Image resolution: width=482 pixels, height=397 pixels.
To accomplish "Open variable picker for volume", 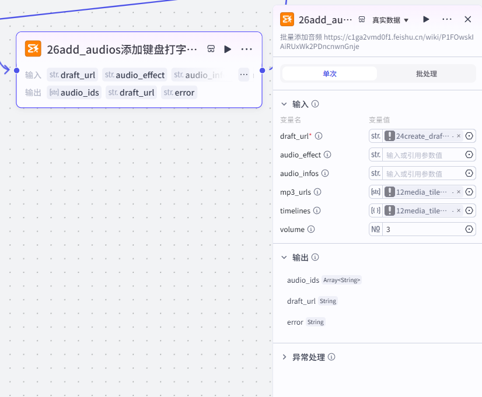I will click(469, 229).
